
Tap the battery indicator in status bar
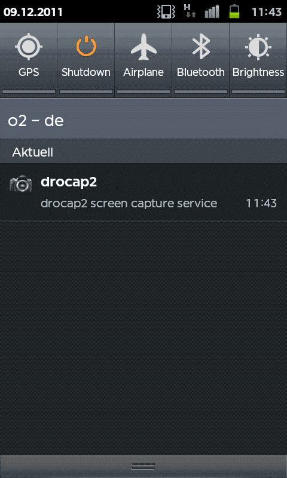tap(234, 11)
